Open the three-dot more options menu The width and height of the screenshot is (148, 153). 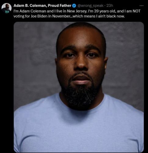[x=142, y=6]
